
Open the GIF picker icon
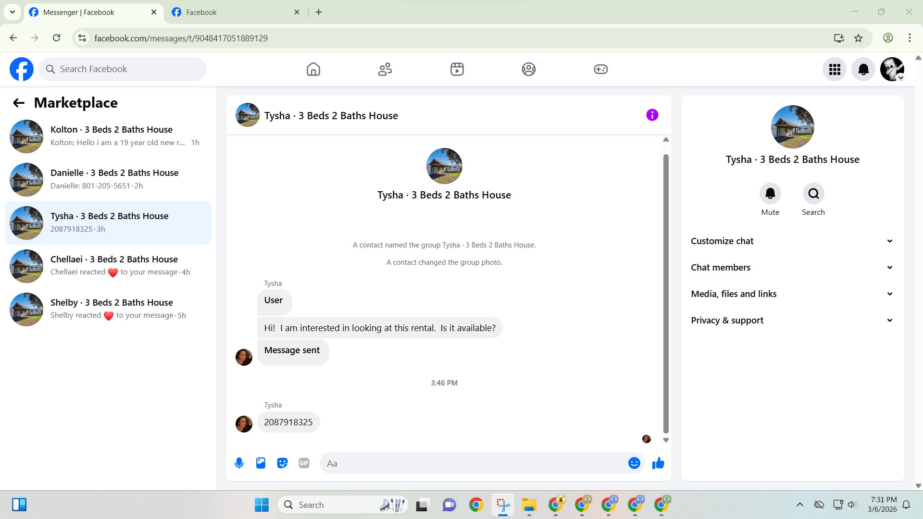tap(304, 463)
